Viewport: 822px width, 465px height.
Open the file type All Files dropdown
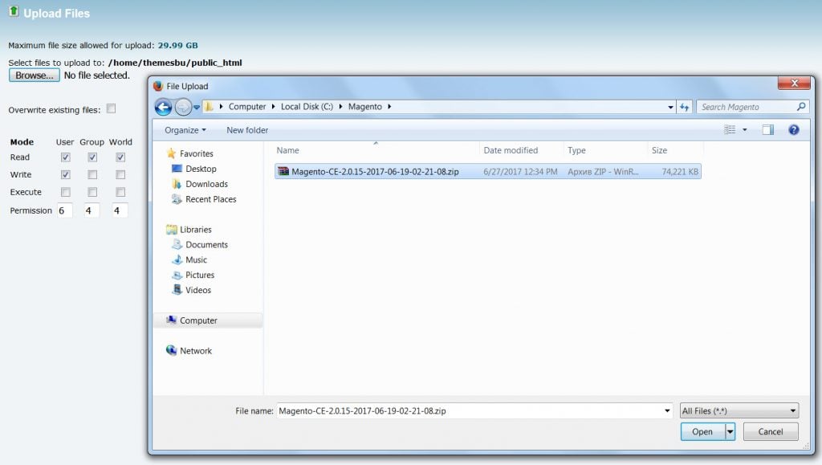pyautogui.click(x=739, y=410)
